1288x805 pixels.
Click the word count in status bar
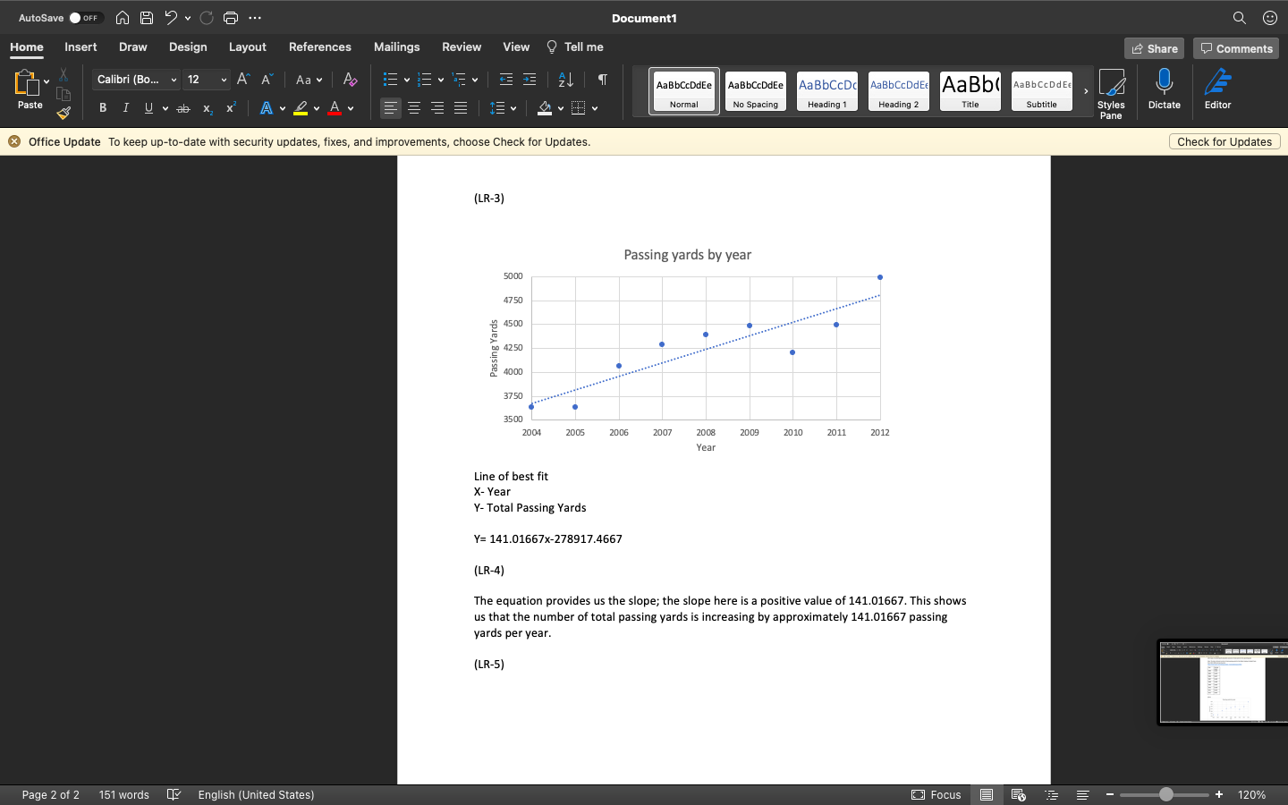pyautogui.click(x=123, y=794)
